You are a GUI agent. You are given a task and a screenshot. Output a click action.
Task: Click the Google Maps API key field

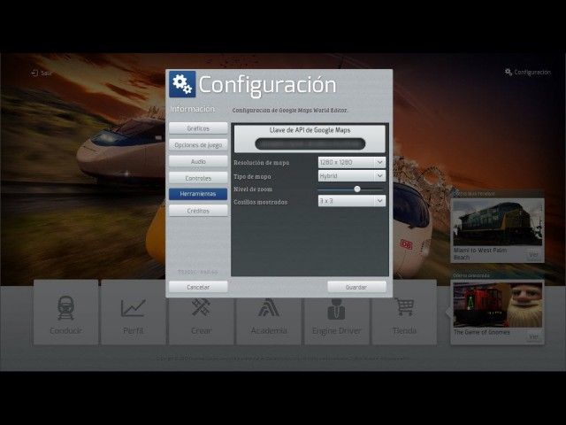click(x=310, y=143)
